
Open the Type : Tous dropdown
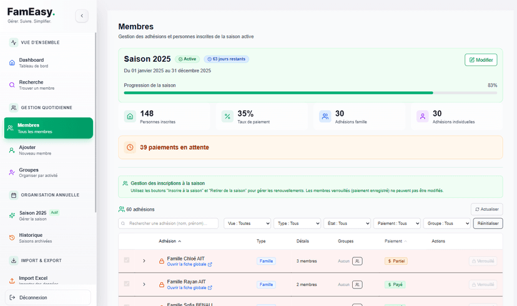point(297,223)
